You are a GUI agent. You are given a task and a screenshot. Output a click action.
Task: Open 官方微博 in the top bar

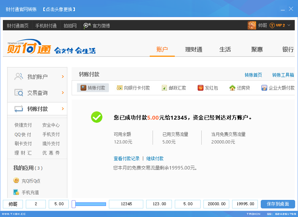pyautogui.click(x=101, y=26)
